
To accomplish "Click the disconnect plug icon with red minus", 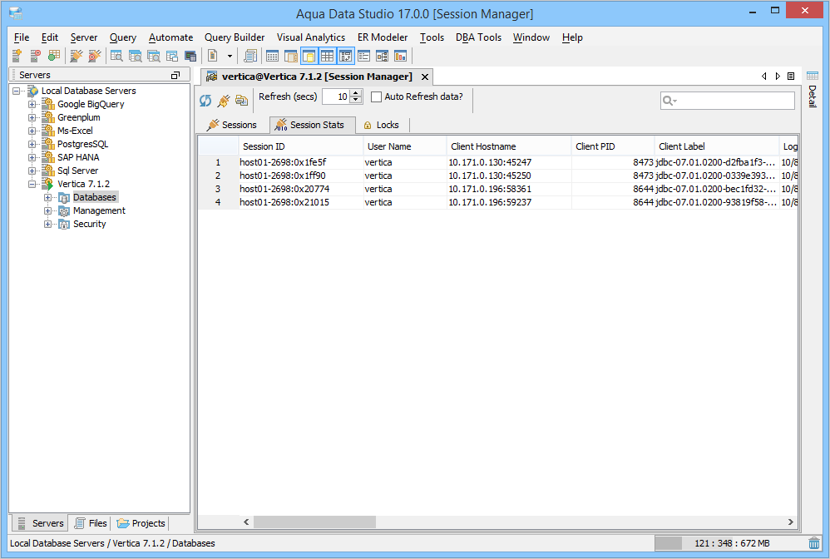I will click(95, 56).
